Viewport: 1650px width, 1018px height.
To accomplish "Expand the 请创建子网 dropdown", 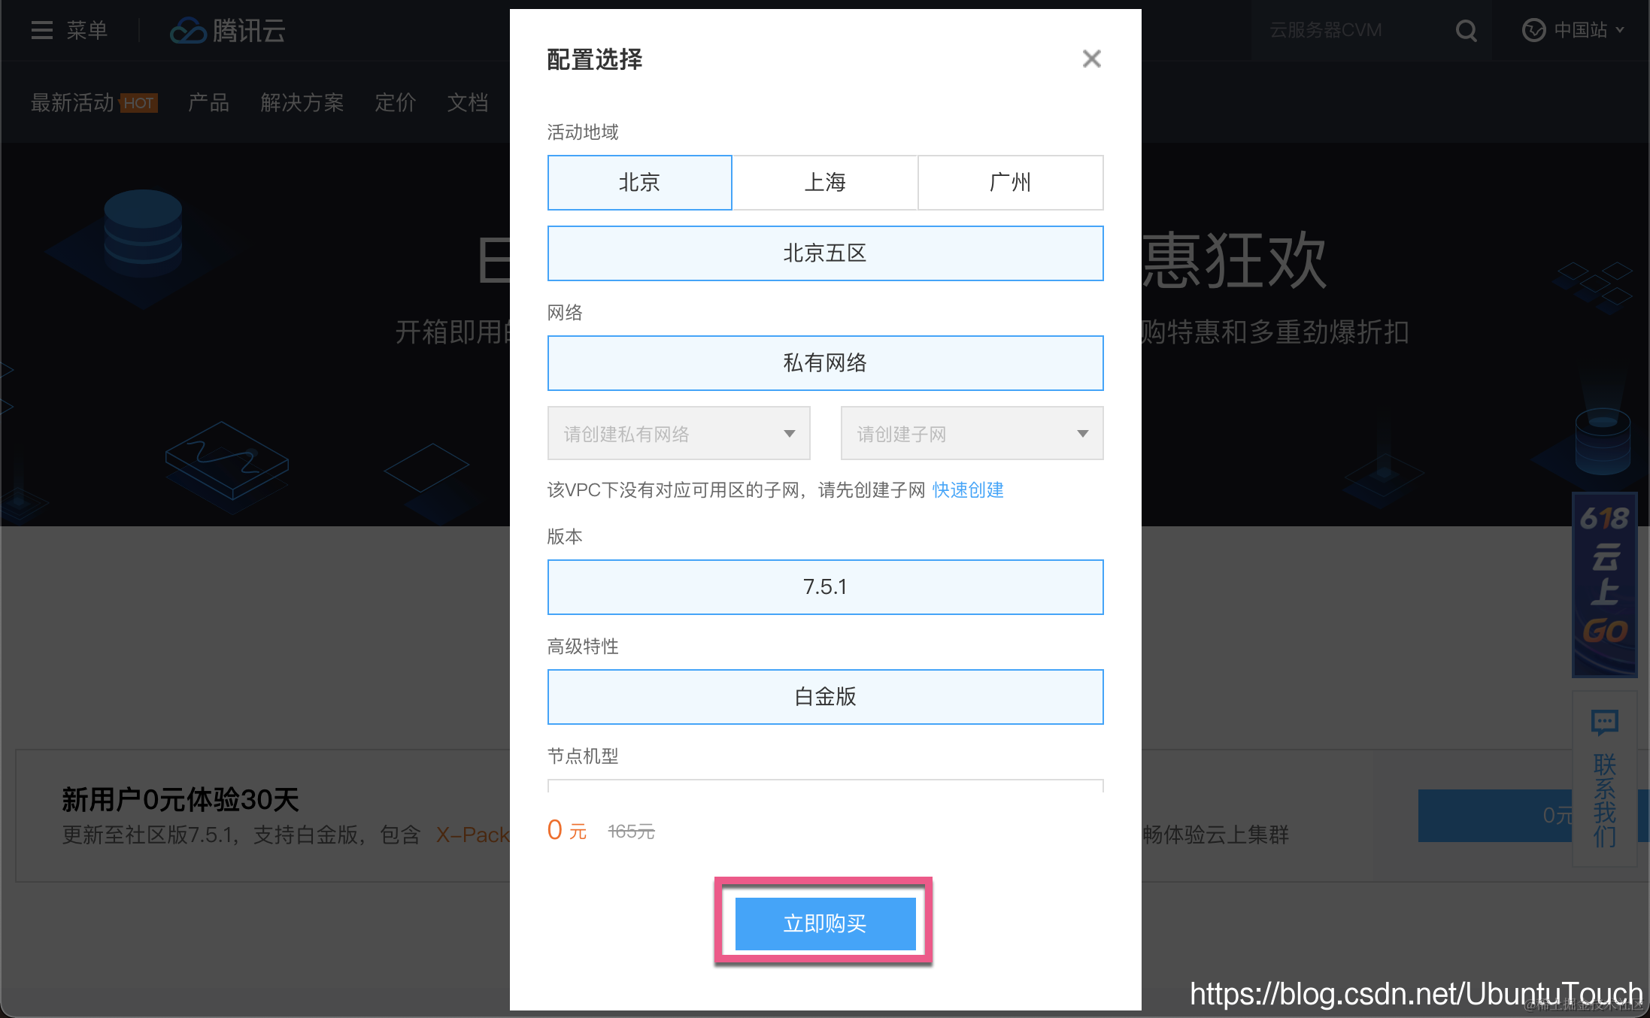I will click(972, 433).
